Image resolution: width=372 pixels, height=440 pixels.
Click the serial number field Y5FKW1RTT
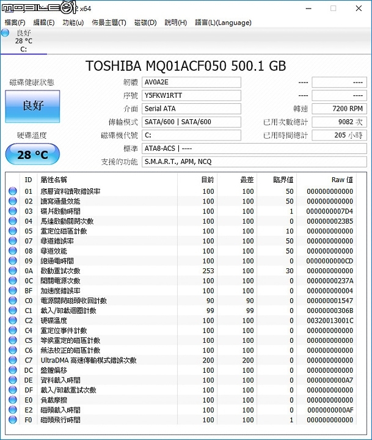[191, 95]
